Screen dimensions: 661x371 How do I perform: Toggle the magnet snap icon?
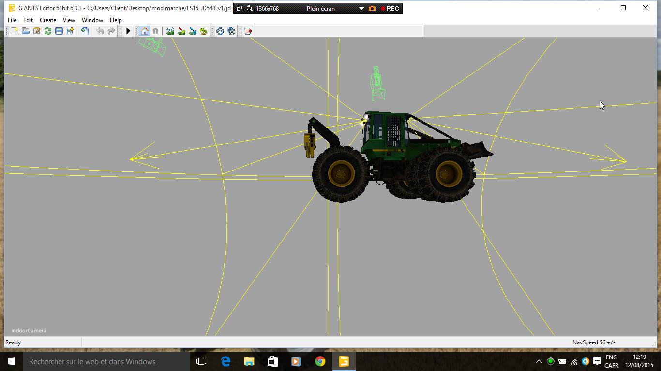155,31
